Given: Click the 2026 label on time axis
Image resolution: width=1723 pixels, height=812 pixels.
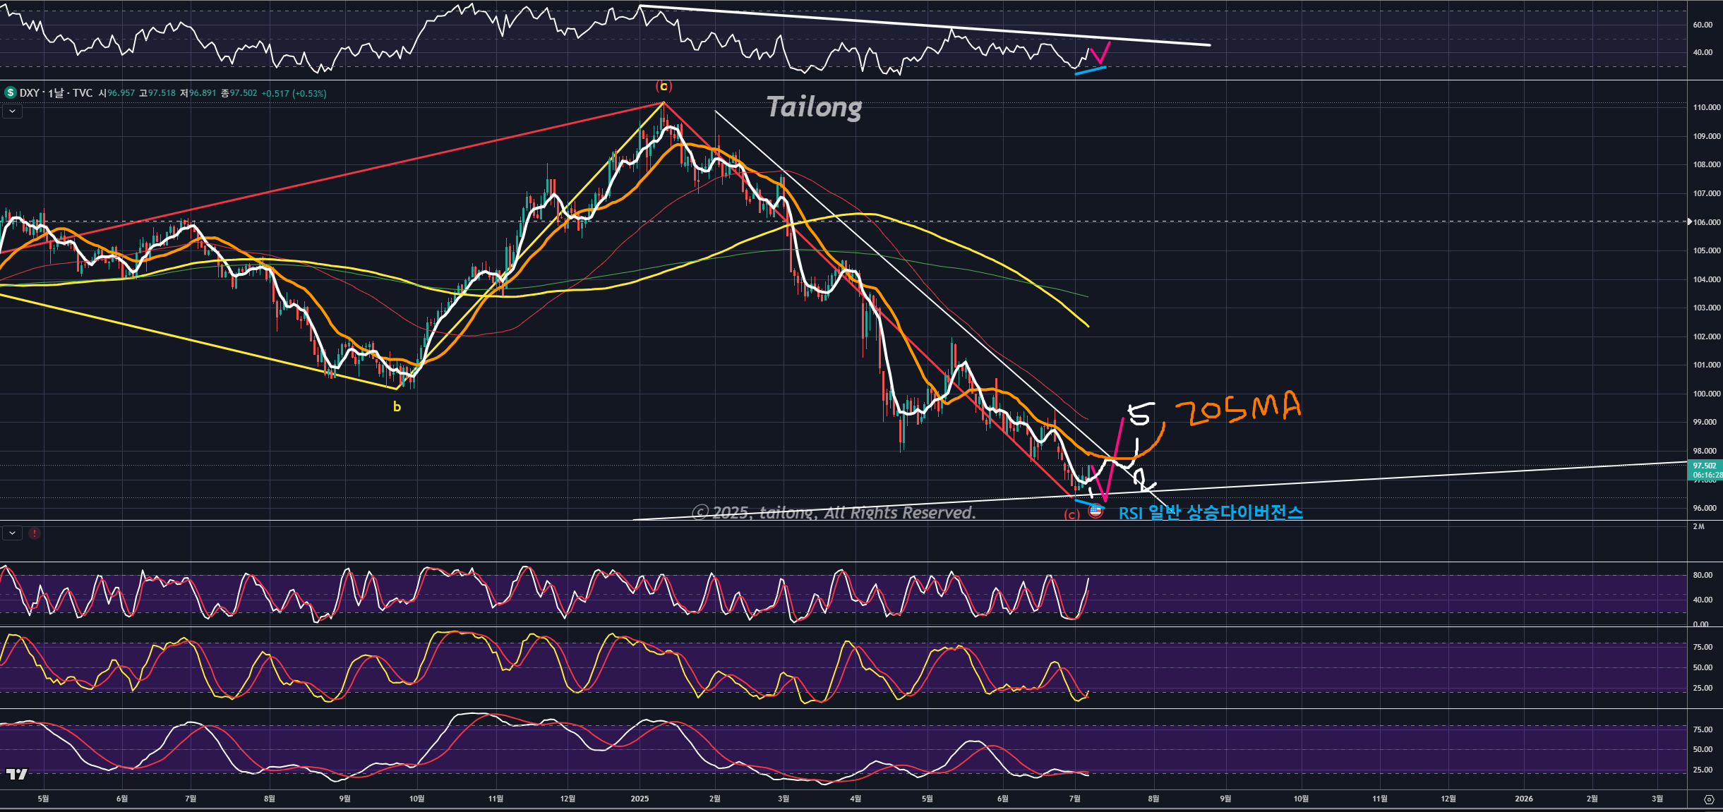Looking at the screenshot, I should coord(1523,799).
